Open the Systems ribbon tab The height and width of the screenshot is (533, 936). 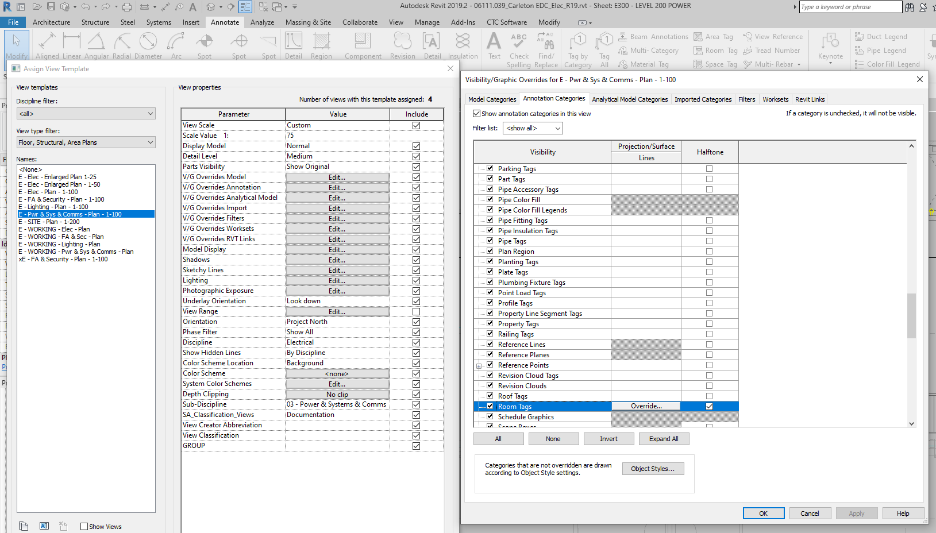click(x=159, y=22)
